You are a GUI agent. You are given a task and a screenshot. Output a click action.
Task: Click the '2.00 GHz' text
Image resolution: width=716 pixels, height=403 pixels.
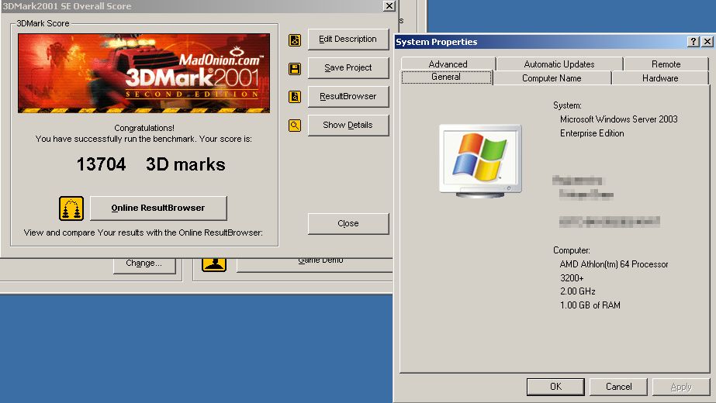578,291
